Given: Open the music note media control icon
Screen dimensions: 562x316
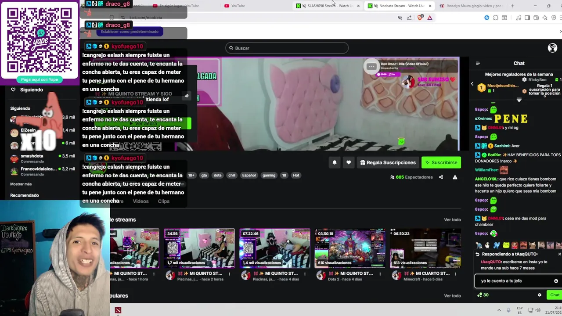Looking at the screenshot, I should pos(519,18).
